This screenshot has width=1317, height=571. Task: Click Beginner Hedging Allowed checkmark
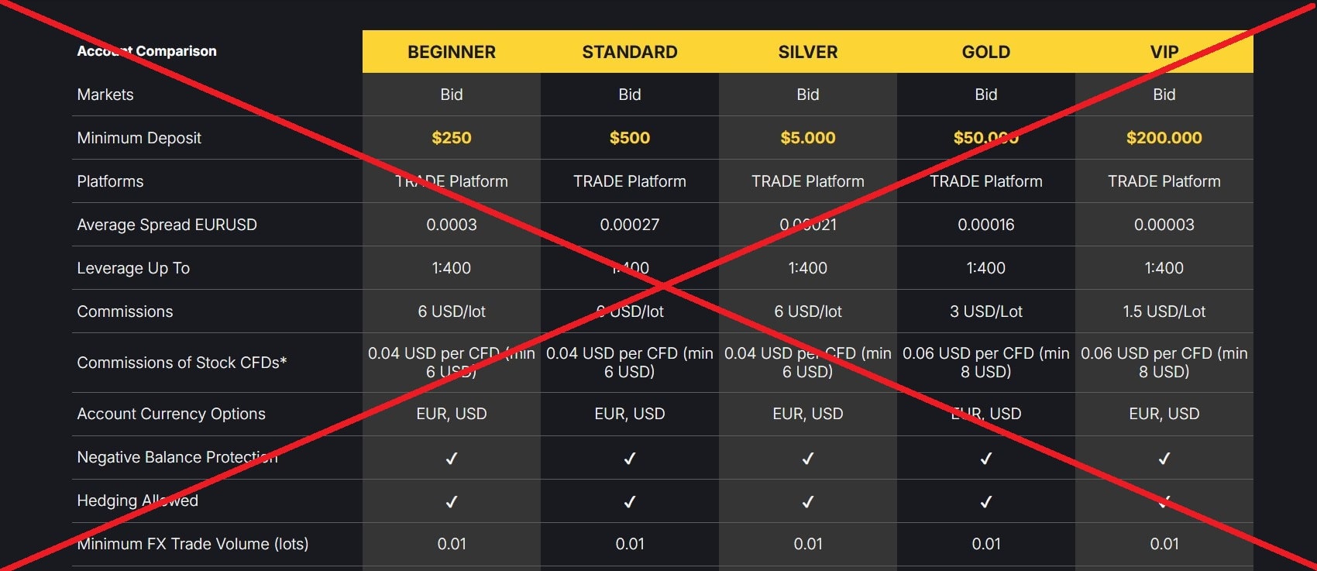click(x=452, y=502)
